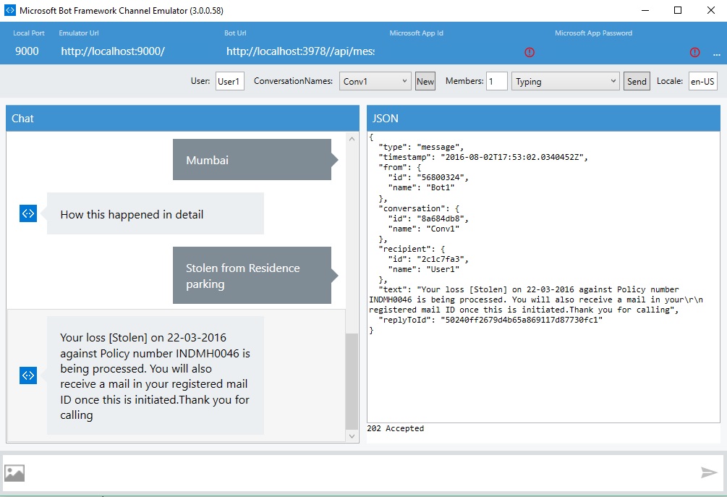Click the Emulator Url field
Viewport: 727px width, 497px height.
point(137,51)
